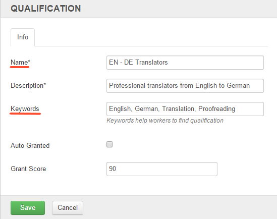Click the Grant Score field
The height and width of the screenshot is (219, 277).
click(x=162, y=169)
